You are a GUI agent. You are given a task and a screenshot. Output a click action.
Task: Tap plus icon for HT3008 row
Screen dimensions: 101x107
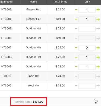98,57
